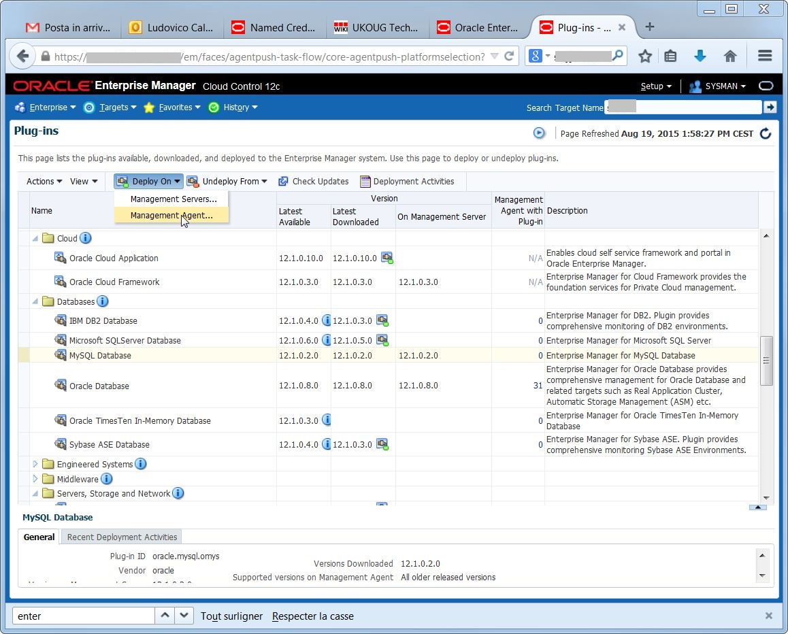Click the plug-in icon of Oracle Database row
Screen dimensions: 788x634
point(61,385)
